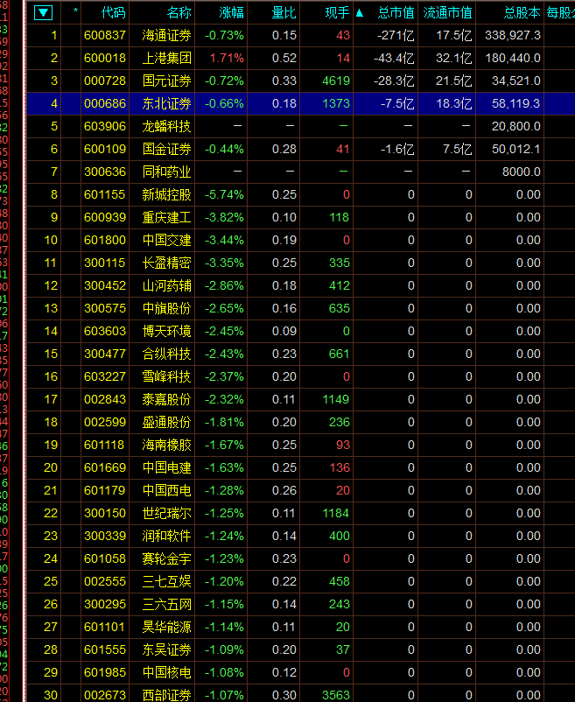Select 龙蟠科技 stock name
This screenshot has height=702, width=575.
166,126
